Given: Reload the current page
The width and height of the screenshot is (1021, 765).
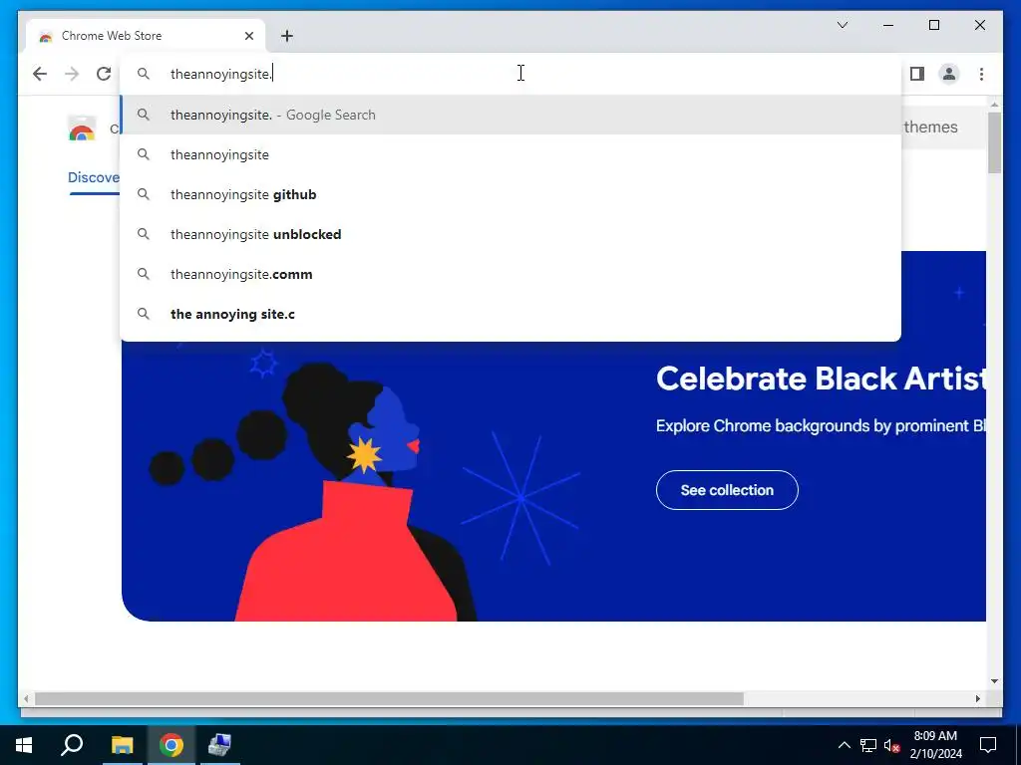Looking at the screenshot, I should click(104, 74).
